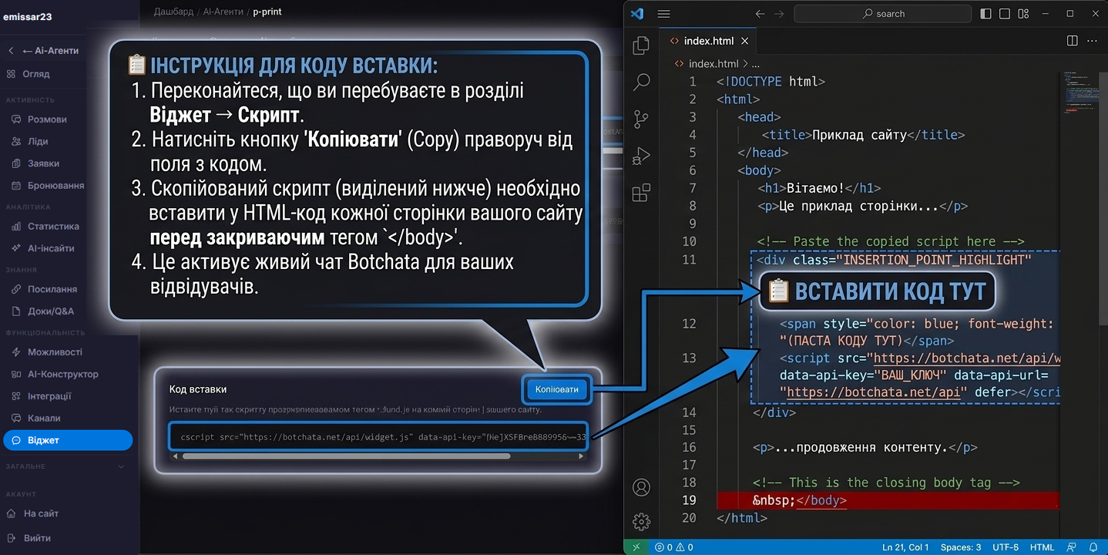Go back via the ← AI-Агенти link
Viewport: 1108px width, 555px height.
coord(51,51)
